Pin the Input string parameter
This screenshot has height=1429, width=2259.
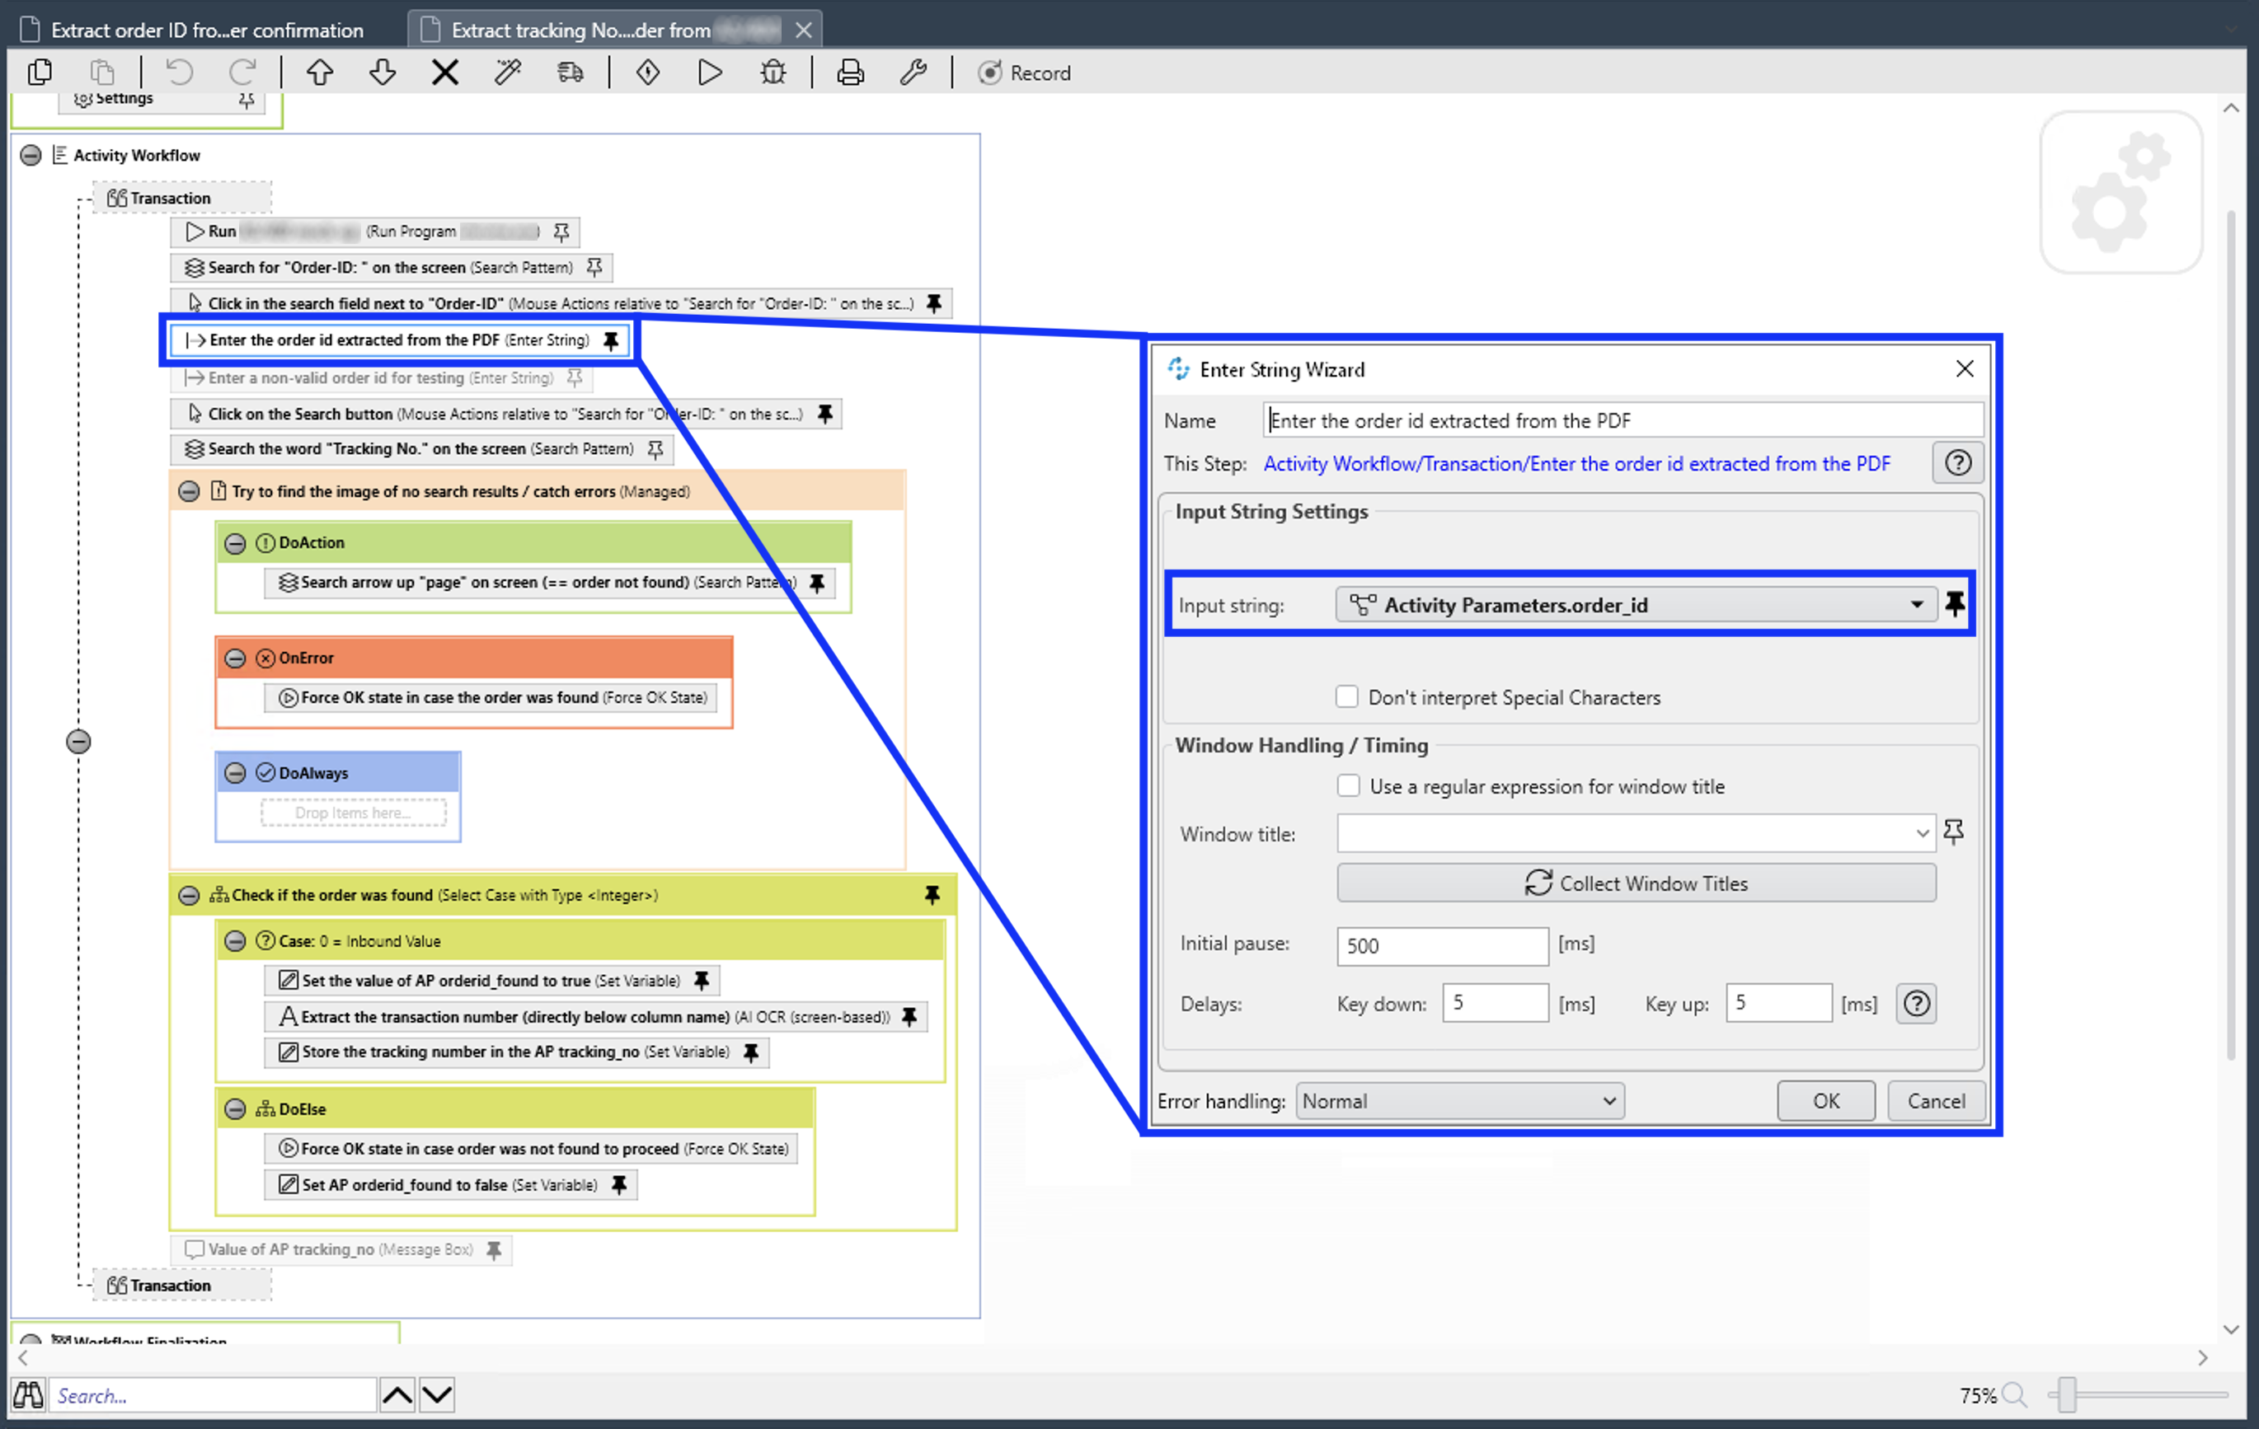point(1955,604)
